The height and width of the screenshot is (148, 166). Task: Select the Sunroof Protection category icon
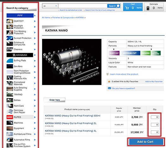pyautogui.click(x=10, y=38)
